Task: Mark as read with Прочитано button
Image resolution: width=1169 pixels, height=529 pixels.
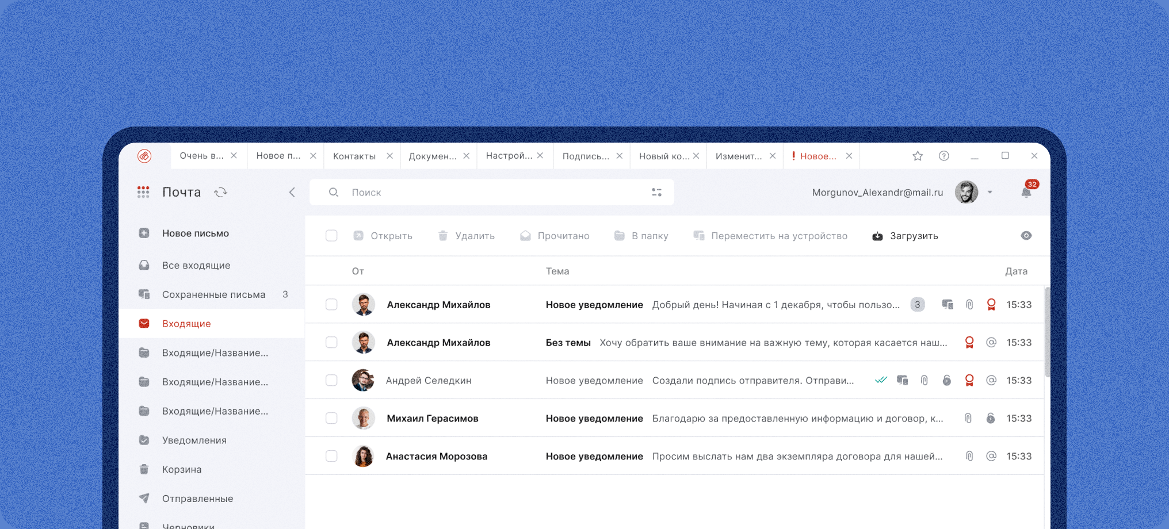Action: tap(555, 236)
